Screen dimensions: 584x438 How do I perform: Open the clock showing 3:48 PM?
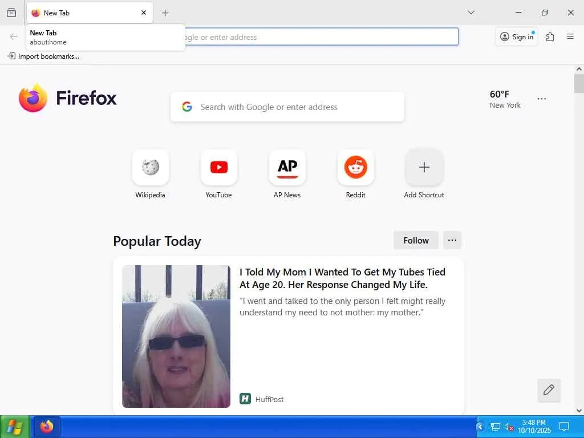(x=534, y=427)
